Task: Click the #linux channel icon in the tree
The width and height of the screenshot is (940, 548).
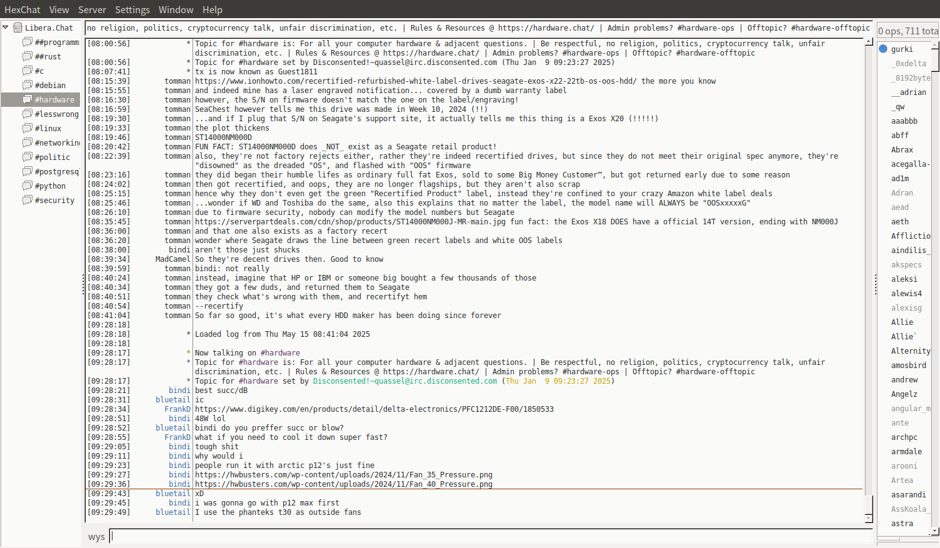Action: click(x=27, y=128)
